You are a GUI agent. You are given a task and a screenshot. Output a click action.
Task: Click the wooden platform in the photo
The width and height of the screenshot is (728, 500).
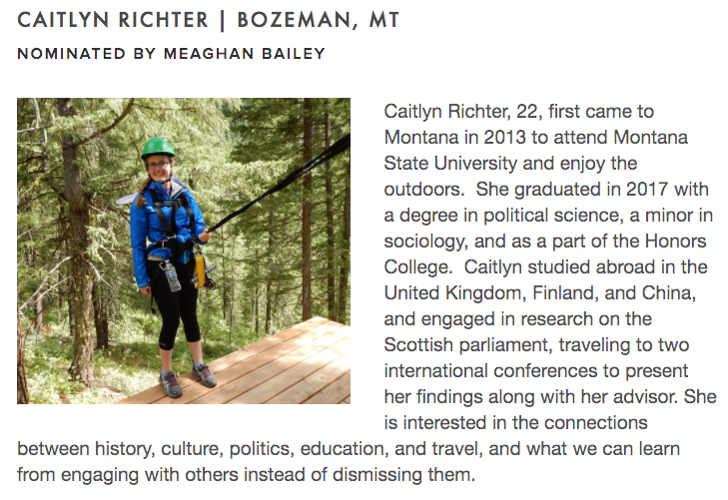[x=260, y=366]
